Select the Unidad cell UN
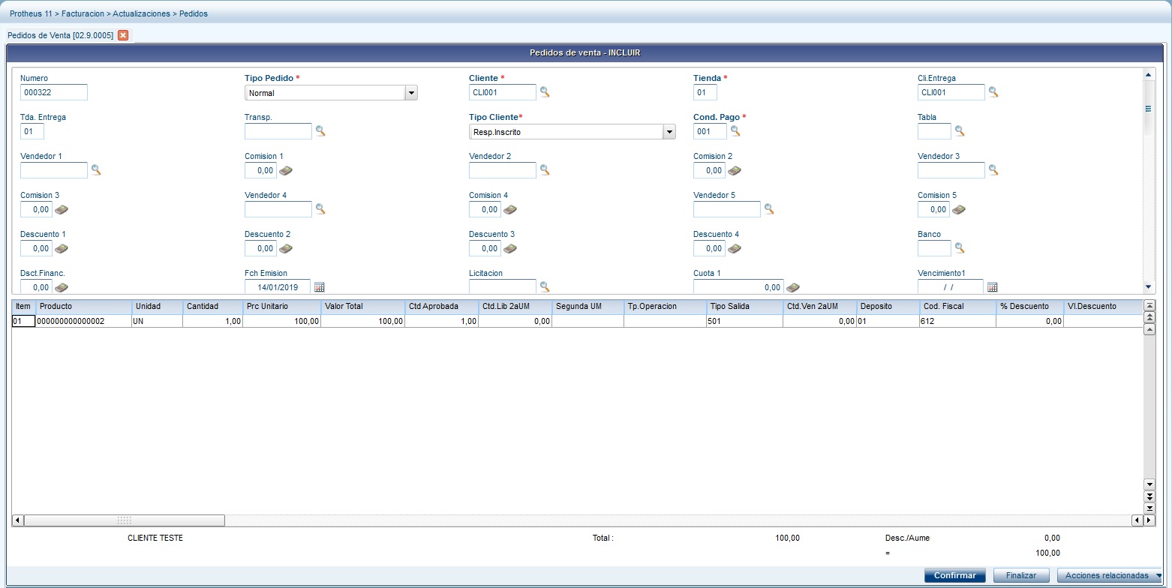The image size is (1172, 588). [157, 321]
